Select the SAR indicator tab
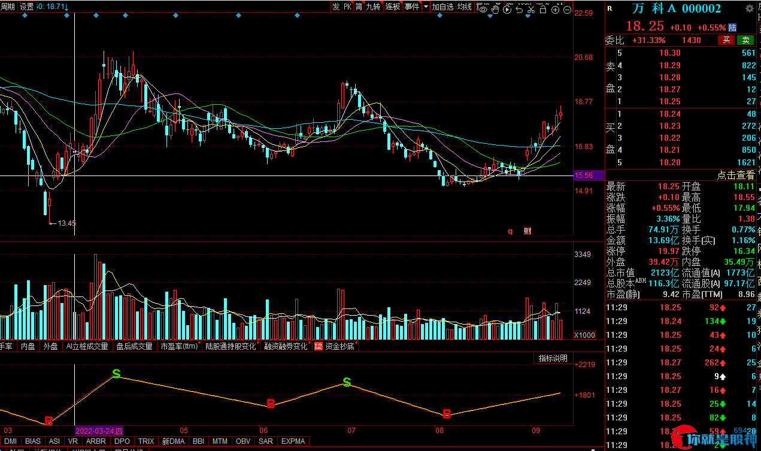The image size is (761, 451). click(x=266, y=441)
